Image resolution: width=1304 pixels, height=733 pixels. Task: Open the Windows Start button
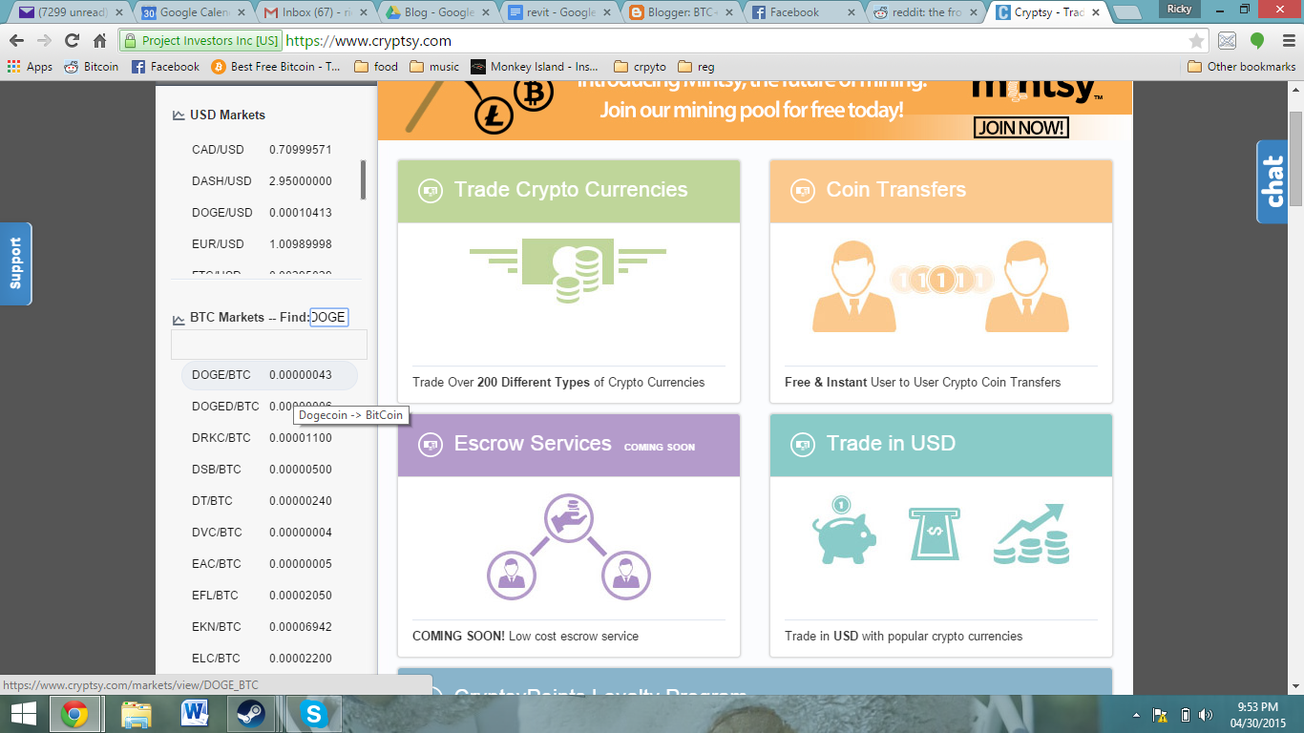(24, 714)
